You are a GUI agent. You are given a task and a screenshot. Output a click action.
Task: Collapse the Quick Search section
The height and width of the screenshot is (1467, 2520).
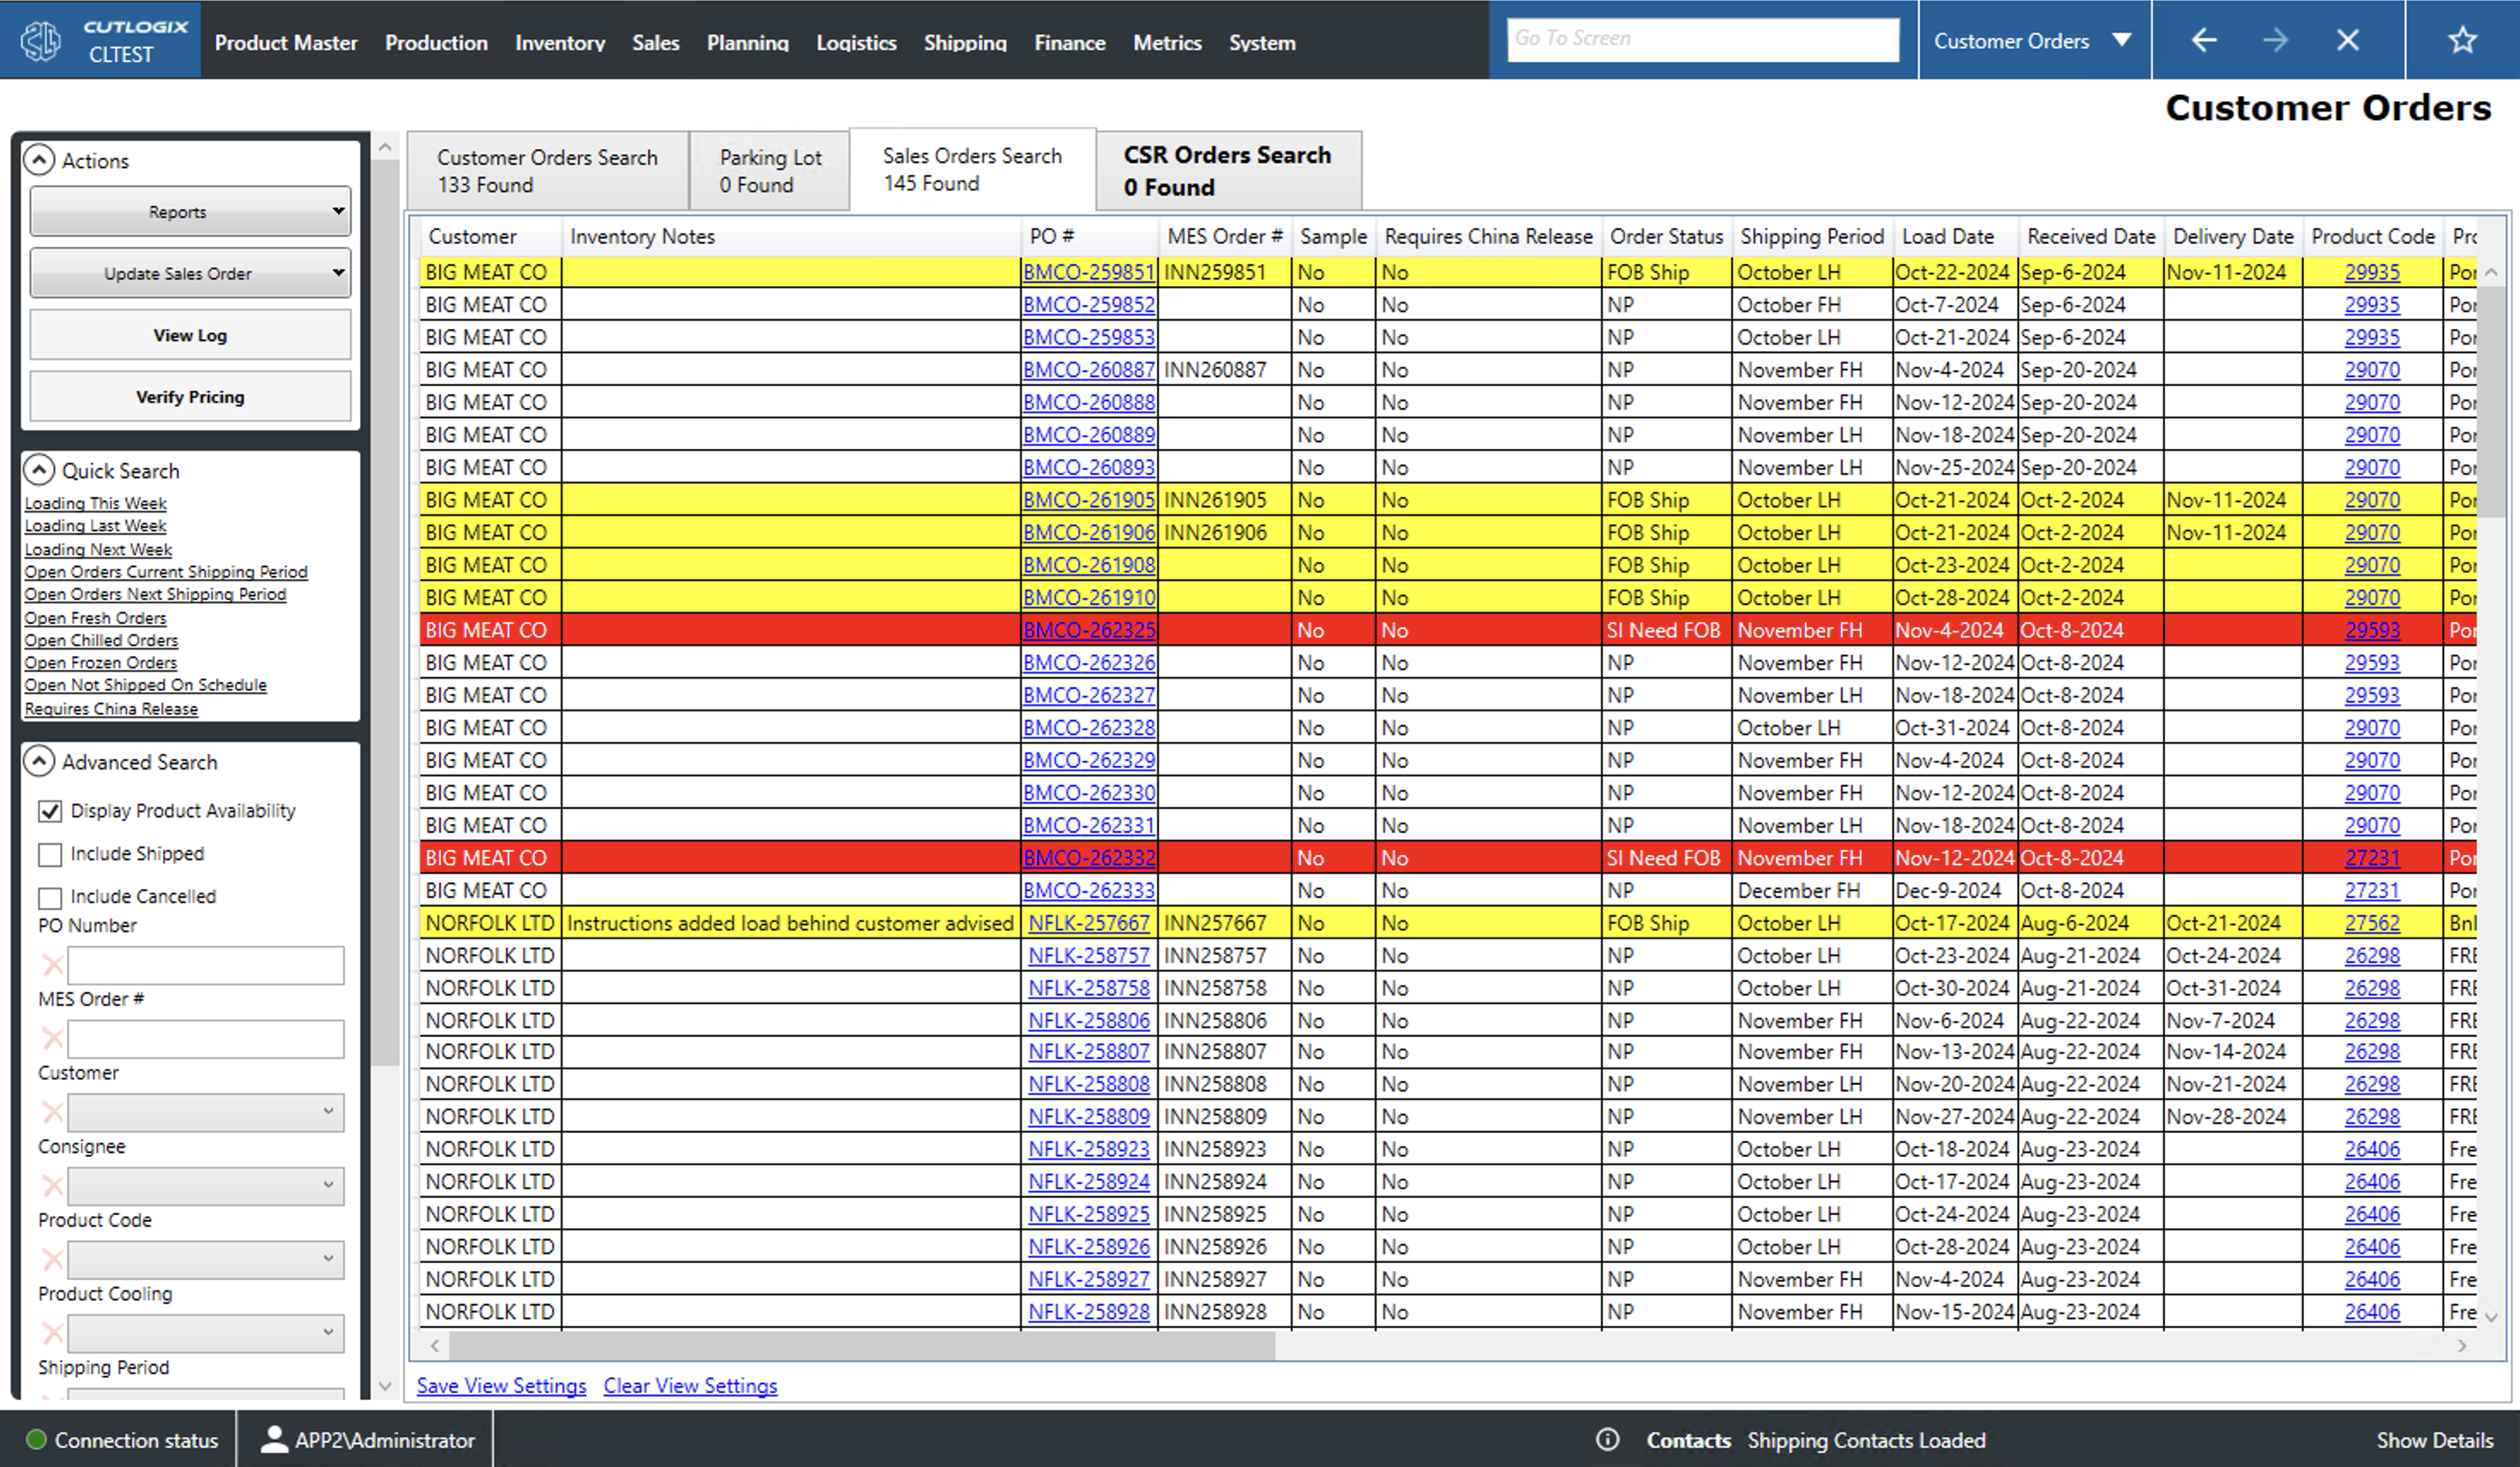pyautogui.click(x=39, y=470)
